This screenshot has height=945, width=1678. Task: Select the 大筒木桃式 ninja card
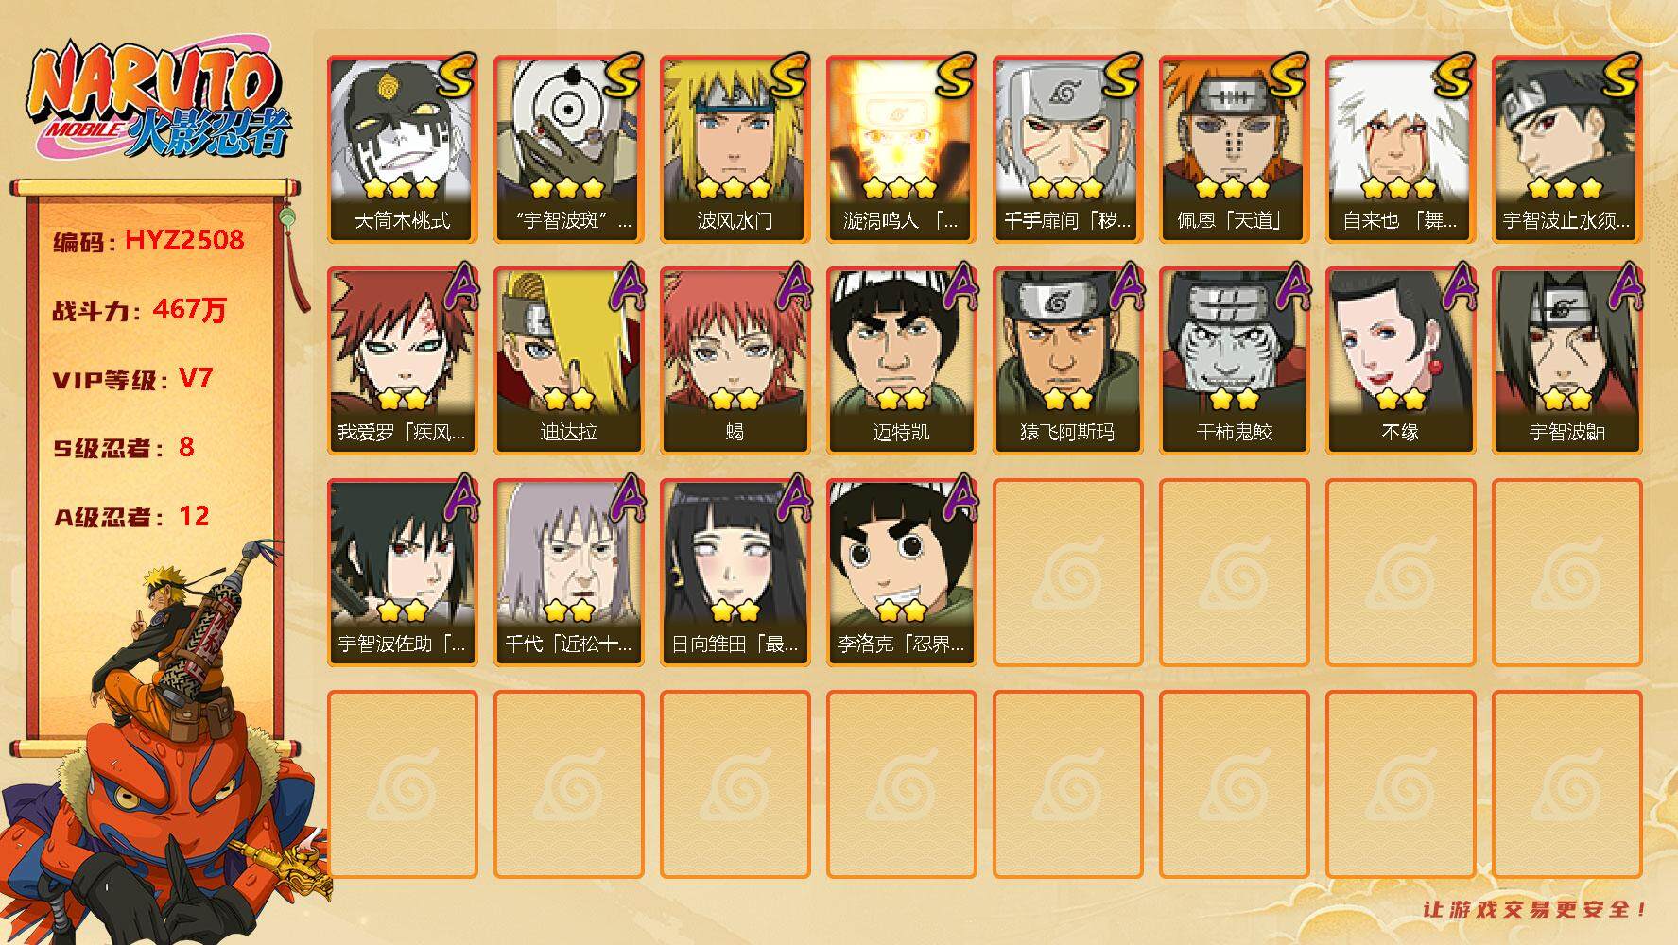pyautogui.click(x=402, y=149)
